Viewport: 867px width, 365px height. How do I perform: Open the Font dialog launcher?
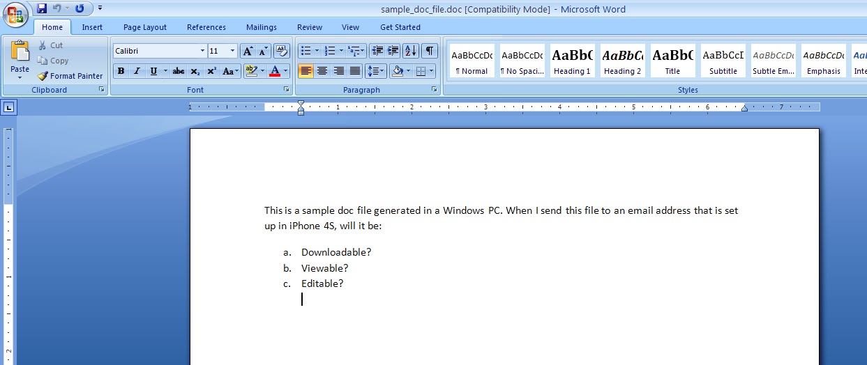[286, 90]
